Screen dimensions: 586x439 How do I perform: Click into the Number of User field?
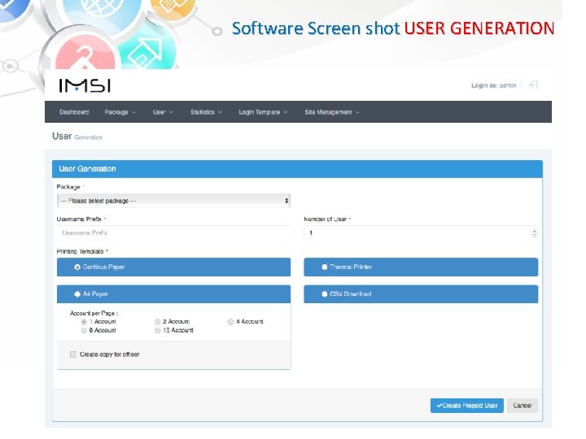coord(421,233)
